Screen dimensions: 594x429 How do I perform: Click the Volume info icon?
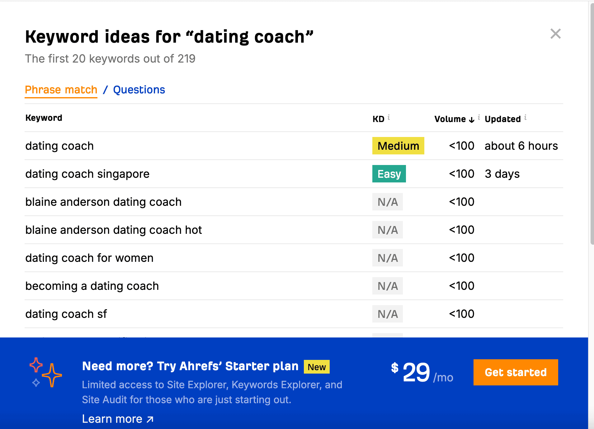pyautogui.click(x=479, y=117)
